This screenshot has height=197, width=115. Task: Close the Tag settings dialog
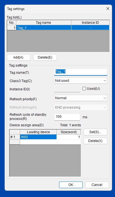click(108, 9)
